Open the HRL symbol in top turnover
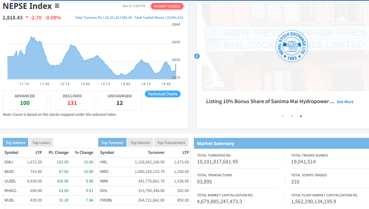This screenshot has width=369, height=209. click(x=104, y=162)
